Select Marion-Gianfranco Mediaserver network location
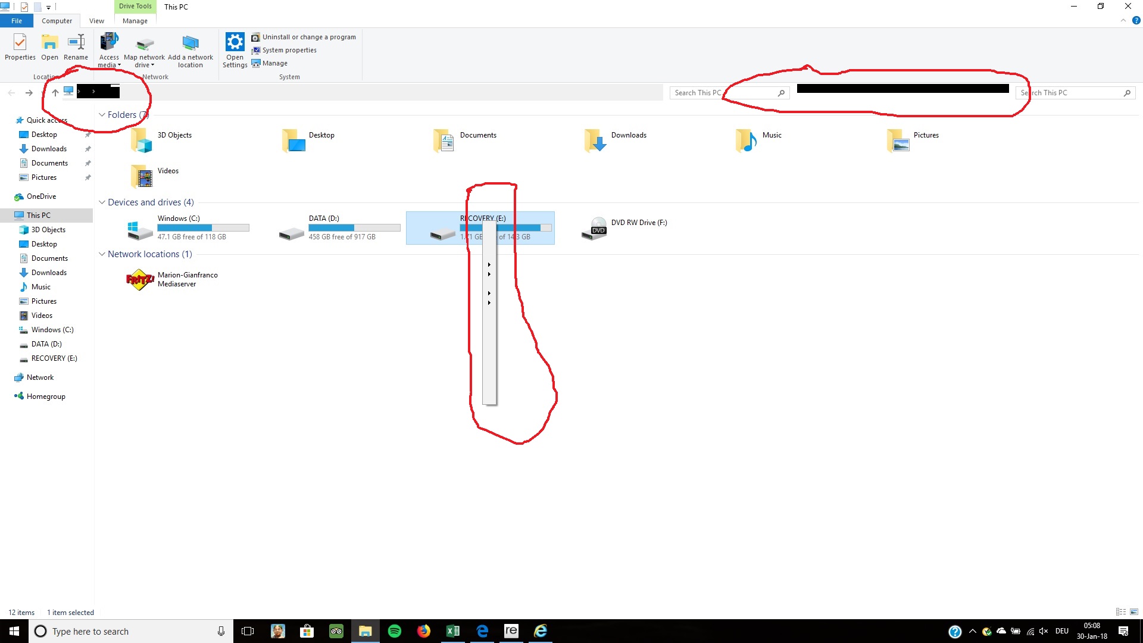The width and height of the screenshot is (1143, 643). click(x=173, y=280)
